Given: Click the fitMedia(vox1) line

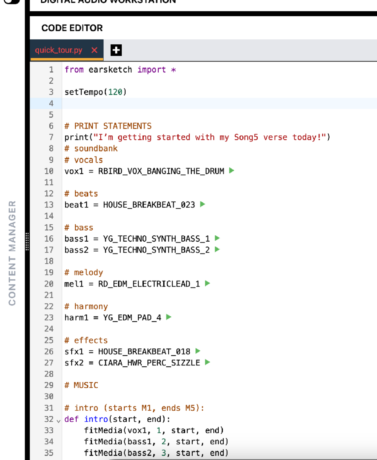Looking at the screenshot, I should tap(154, 430).
